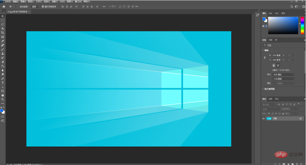Switch to the 通道 tab in Layers panel
This screenshot has height=165, width=306.
[270, 99]
